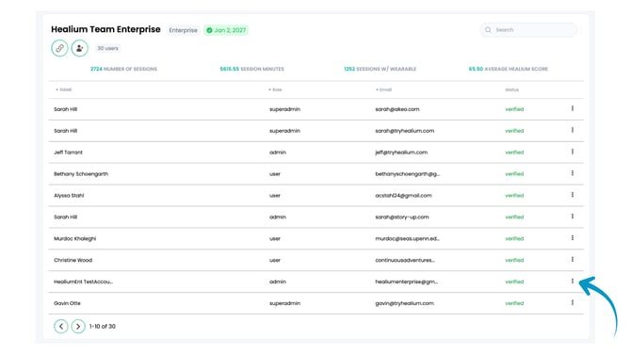Viewport: 631px width, 354px height.
Task: Select email acstahl24@gmail.com
Action: click(403, 196)
